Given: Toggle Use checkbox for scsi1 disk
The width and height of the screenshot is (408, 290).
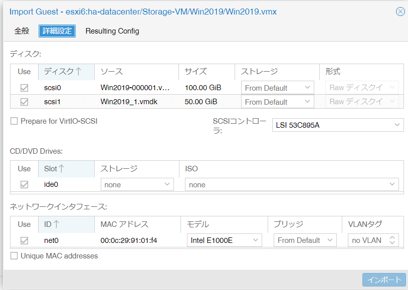Looking at the screenshot, I should 24,102.
